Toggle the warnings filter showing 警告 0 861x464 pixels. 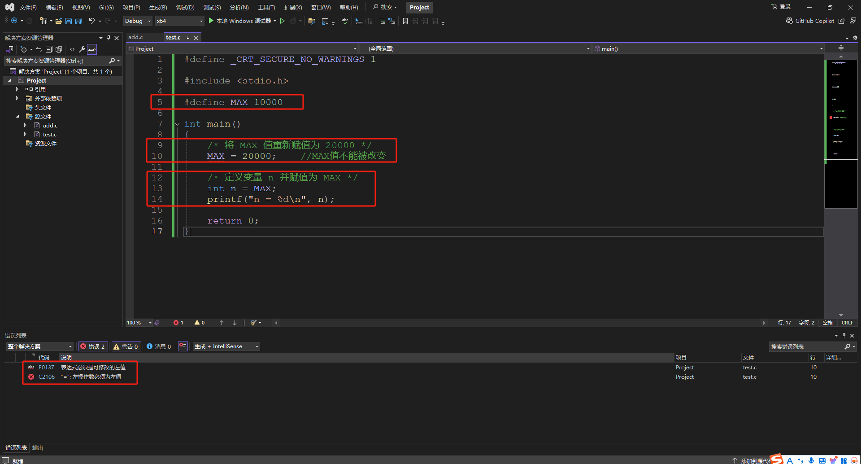126,346
